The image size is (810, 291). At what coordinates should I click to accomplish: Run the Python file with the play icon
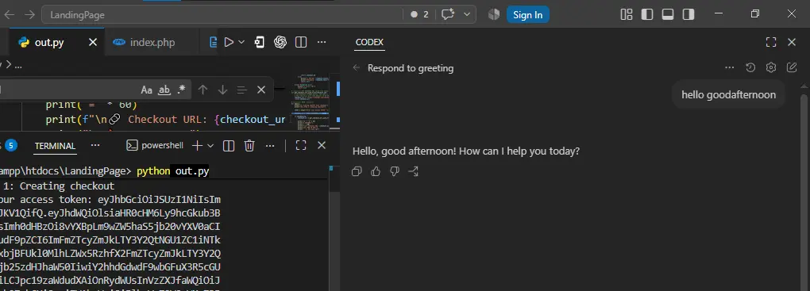[229, 42]
